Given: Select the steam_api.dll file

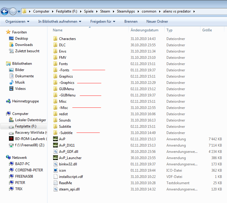Looking at the screenshot, I should [x=69, y=189].
